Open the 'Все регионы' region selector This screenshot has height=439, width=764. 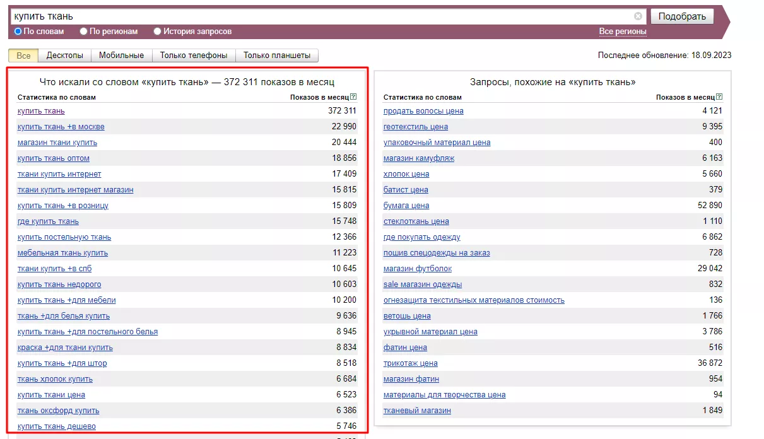point(622,32)
